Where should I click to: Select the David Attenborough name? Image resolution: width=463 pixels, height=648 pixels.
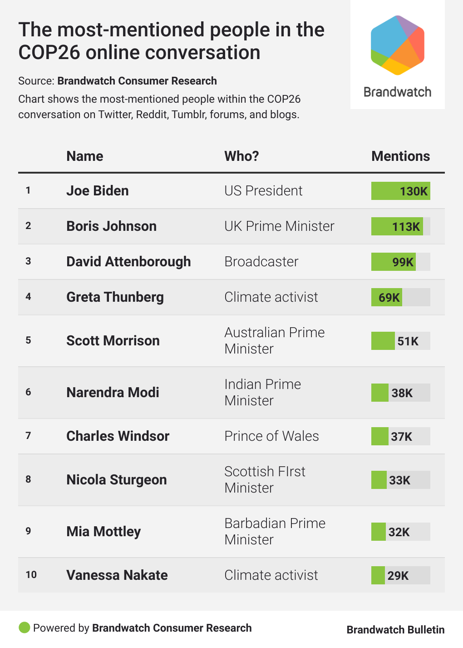tap(128, 262)
